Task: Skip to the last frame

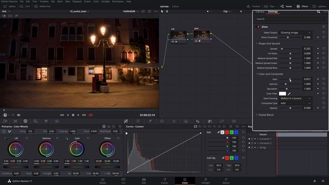Action: pos(84,115)
